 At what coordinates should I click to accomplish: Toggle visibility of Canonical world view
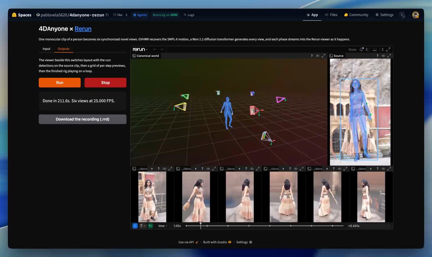point(318,56)
